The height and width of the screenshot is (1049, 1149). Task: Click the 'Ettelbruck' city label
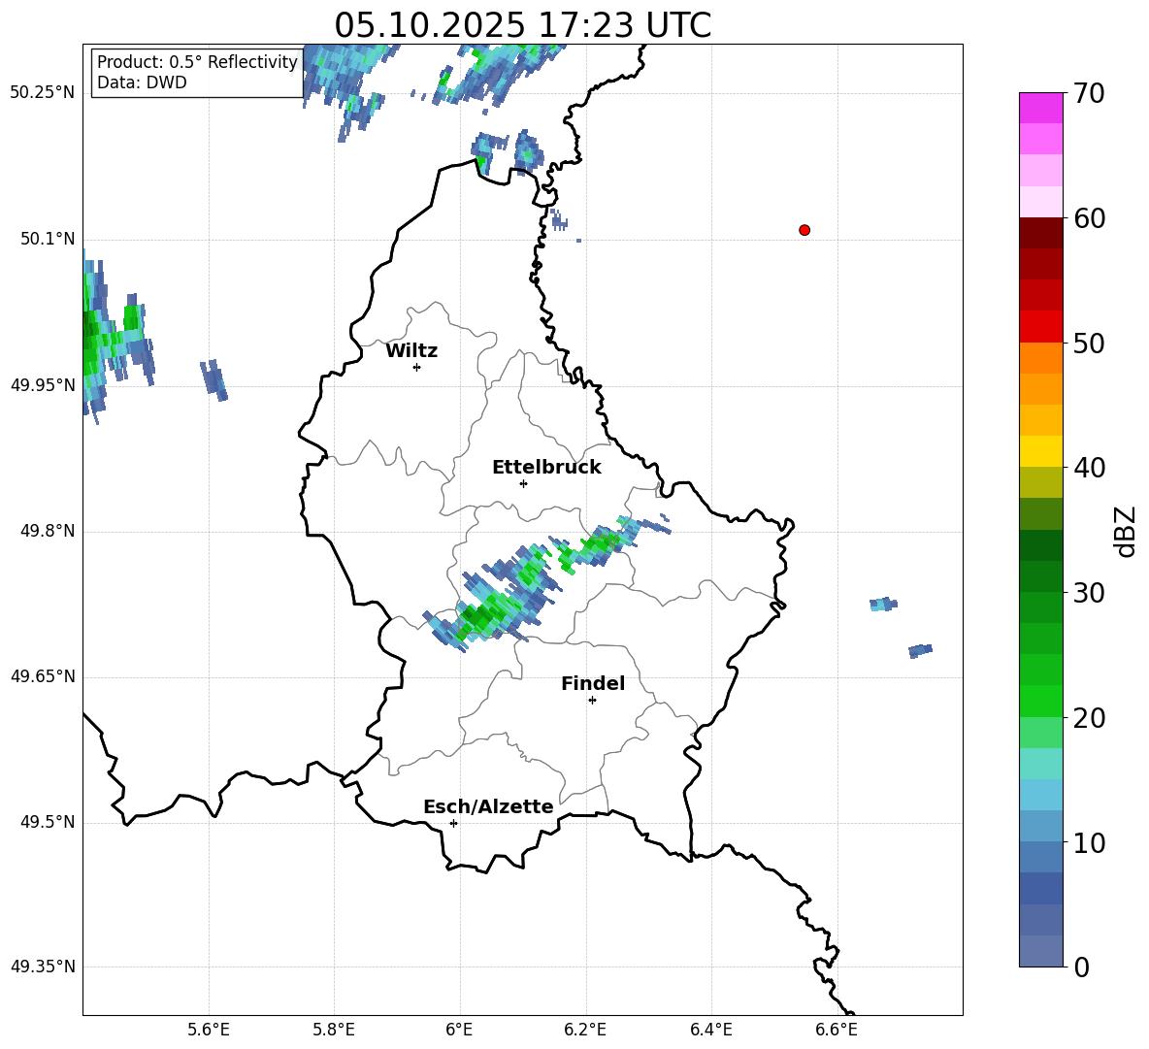pyautogui.click(x=546, y=468)
